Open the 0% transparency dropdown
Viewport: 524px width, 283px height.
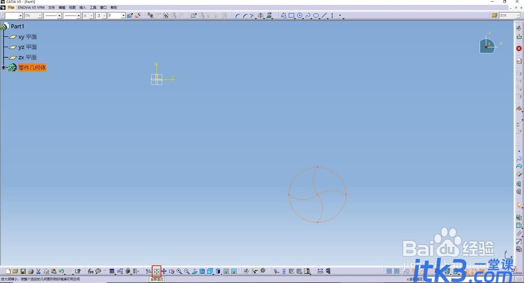point(32,16)
